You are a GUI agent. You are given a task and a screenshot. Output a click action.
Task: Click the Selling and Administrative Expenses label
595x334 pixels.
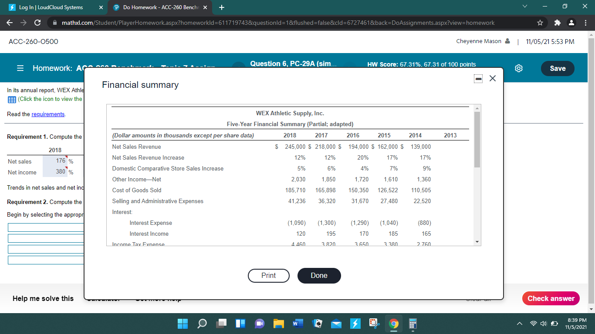click(158, 201)
